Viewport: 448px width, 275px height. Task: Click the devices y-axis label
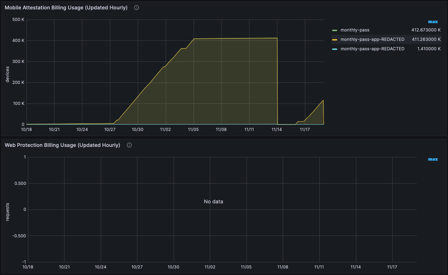click(7, 74)
